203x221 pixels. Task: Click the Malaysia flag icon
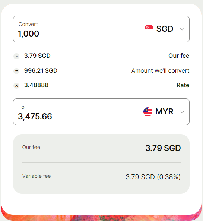148,111
